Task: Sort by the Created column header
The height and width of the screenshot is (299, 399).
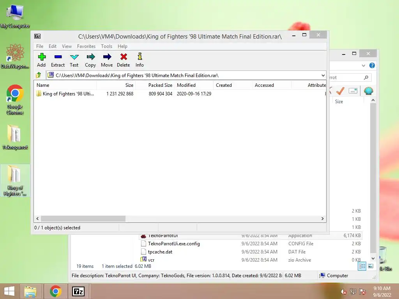Action: 233,85
